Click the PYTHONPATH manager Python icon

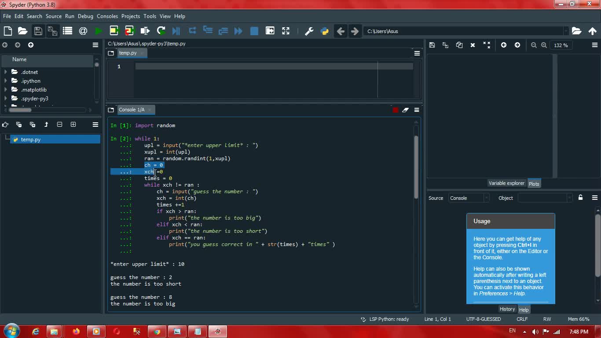coord(325,31)
